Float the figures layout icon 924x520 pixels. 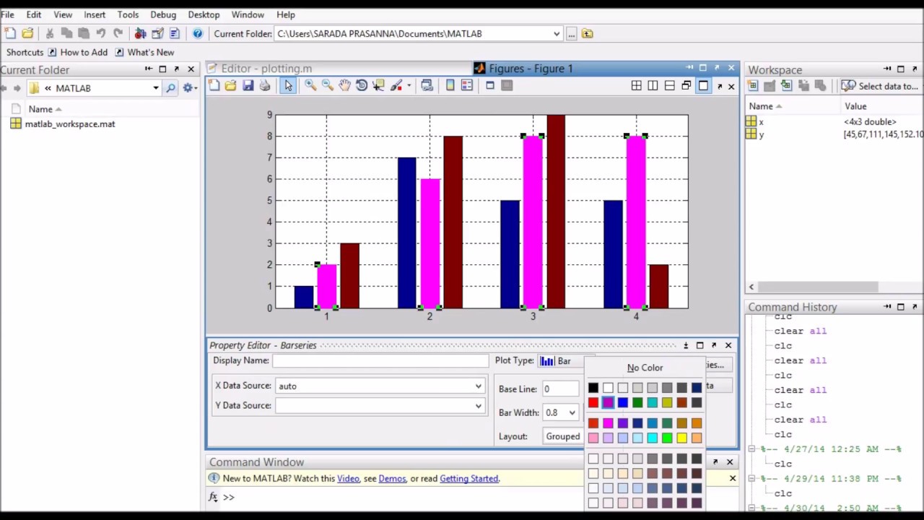point(686,86)
